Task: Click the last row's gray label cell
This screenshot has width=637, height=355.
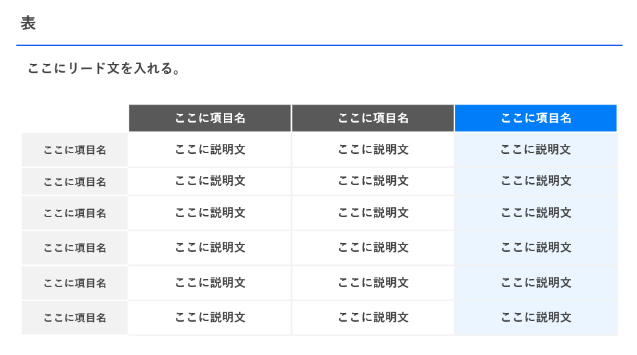Action: [x=75, y=318]
